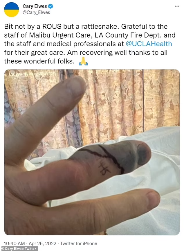Click the handwritten marker number on finger

(104, 169)
